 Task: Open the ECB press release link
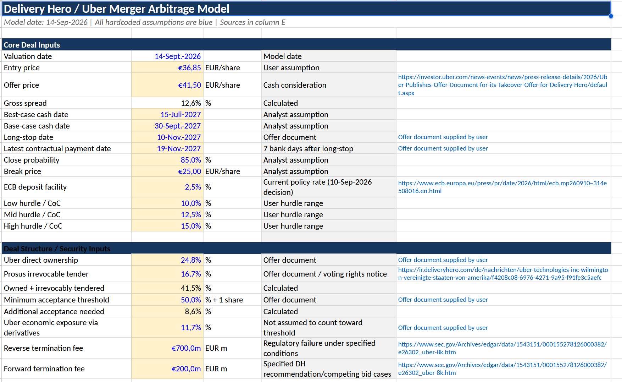click(502, 187)
